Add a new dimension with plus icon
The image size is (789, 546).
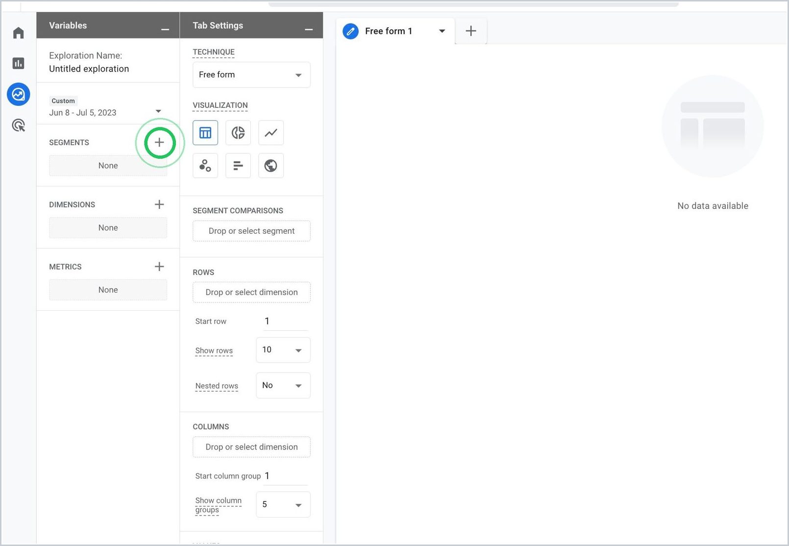159,204
